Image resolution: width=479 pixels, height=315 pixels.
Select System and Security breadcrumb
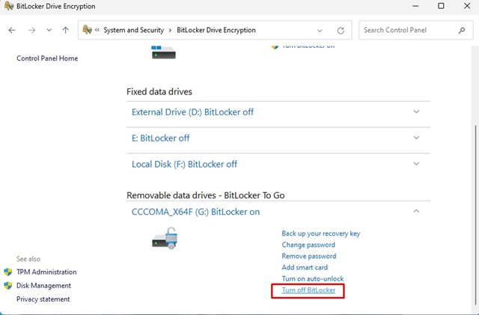135,31
